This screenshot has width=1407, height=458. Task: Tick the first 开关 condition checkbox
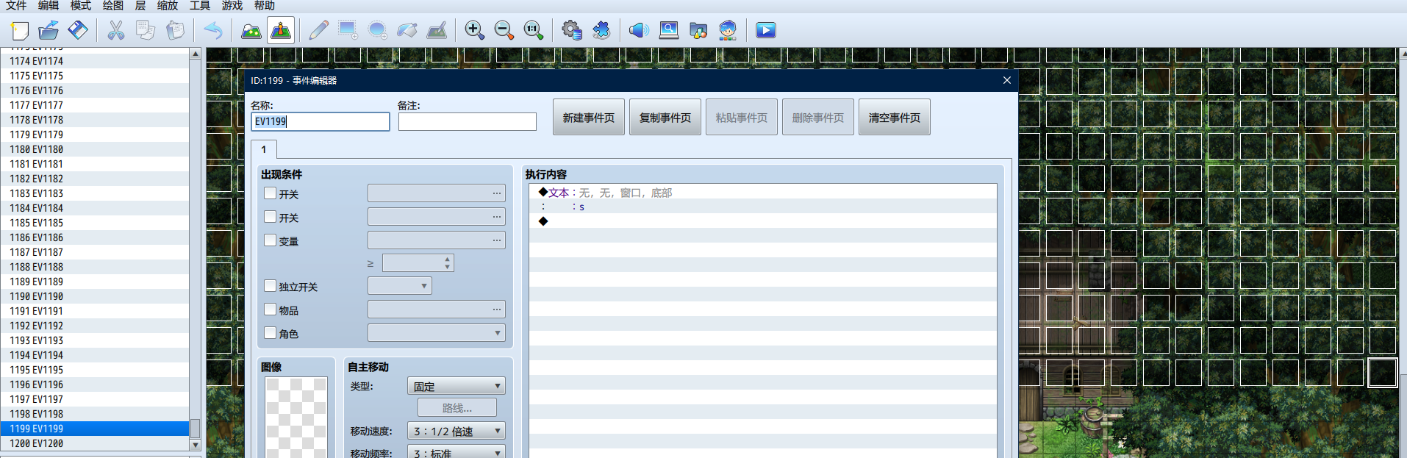click(x=271, y=193)
